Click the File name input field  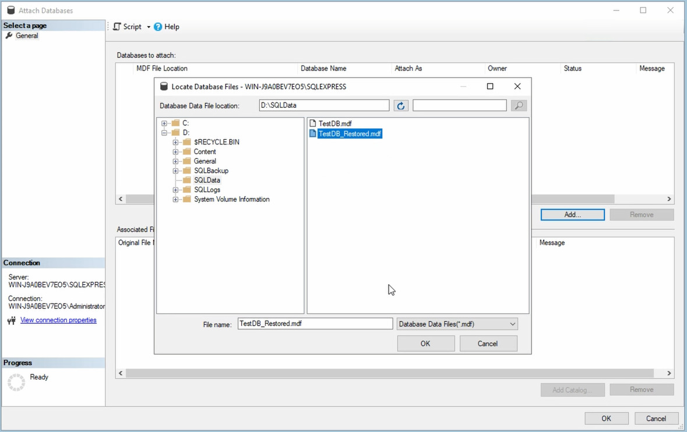coord(315,324)
